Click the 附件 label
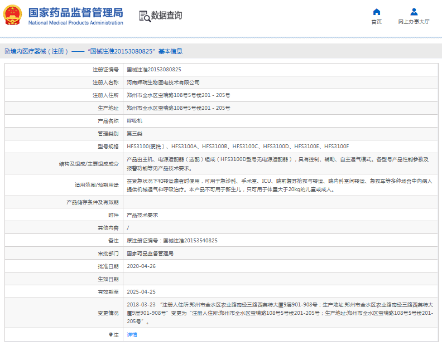Image resolution: width=442 pixels, height=346 pixels. pos(113,215)
